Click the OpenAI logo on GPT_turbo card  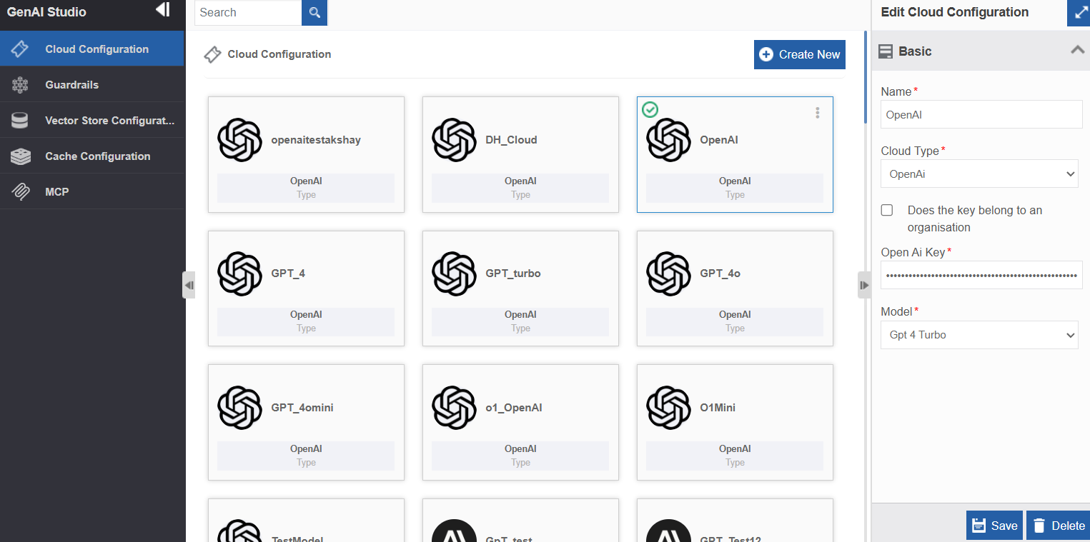454,273
